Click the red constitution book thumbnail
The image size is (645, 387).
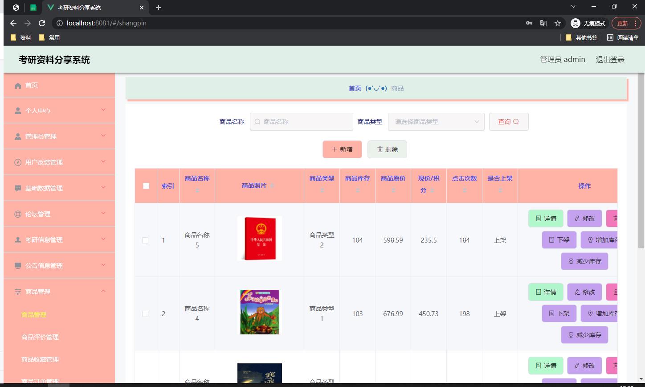click(x=260, y=239)
